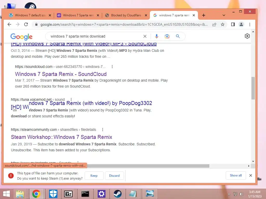The image size is (266, 199).
Task: Open Windows 7 Sparta Remix - SoundCloud result
Action: coord(61,74)
